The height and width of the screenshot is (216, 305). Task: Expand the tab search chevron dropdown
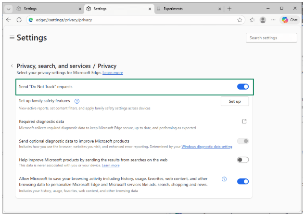pyautogui.click(x=8, y=9)
